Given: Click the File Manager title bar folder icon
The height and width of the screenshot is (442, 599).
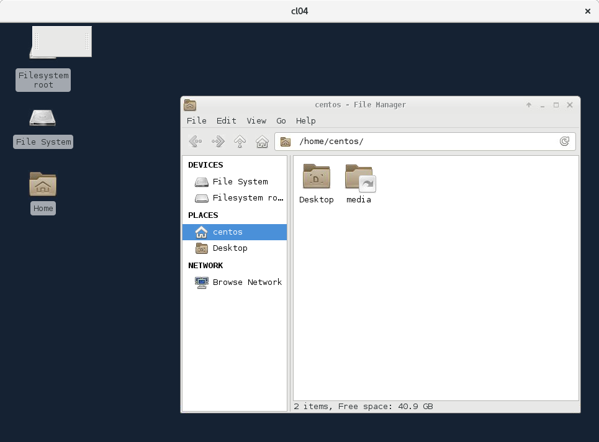Looking at the screenshot, I should [190, 105].
